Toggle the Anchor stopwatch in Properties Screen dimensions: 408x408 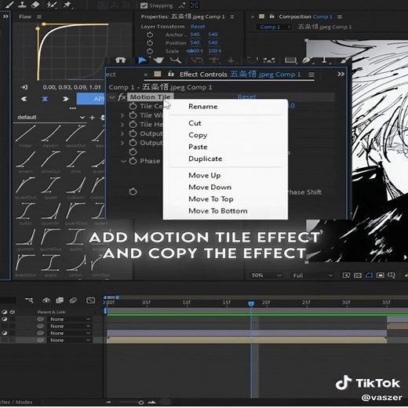[150, 35]
